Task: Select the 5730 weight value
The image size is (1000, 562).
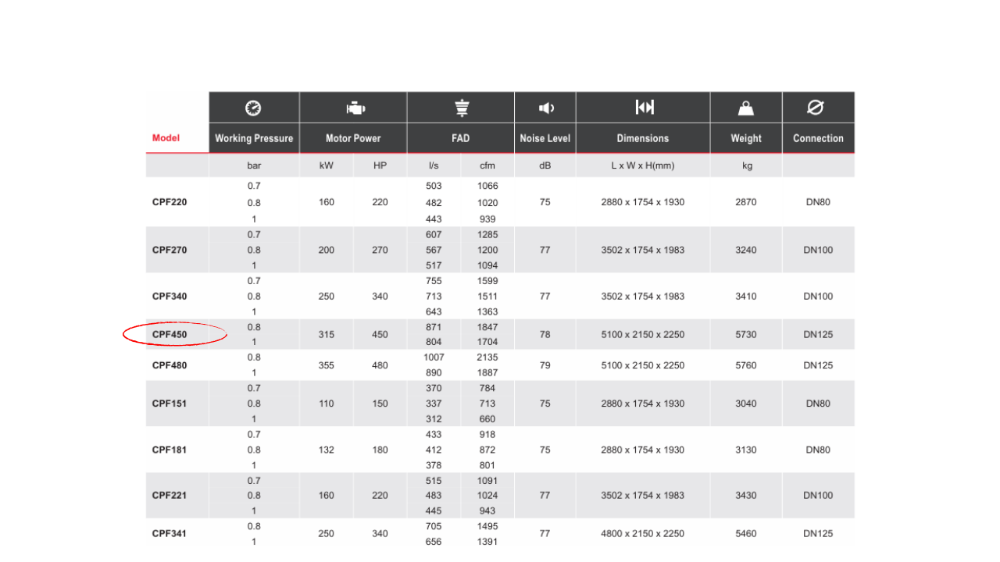Action: [746, 335]
